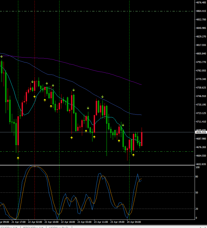The height and width of the screenshot is (228, 207).
Task: Switch to the USOILm Daily chart tab
Action: point(59,227)
